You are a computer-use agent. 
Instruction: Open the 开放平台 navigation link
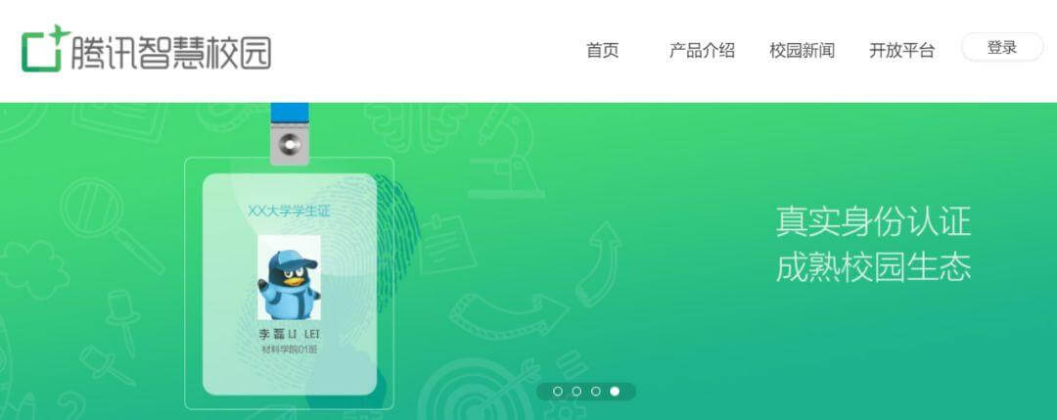click(x=902, y=51)
